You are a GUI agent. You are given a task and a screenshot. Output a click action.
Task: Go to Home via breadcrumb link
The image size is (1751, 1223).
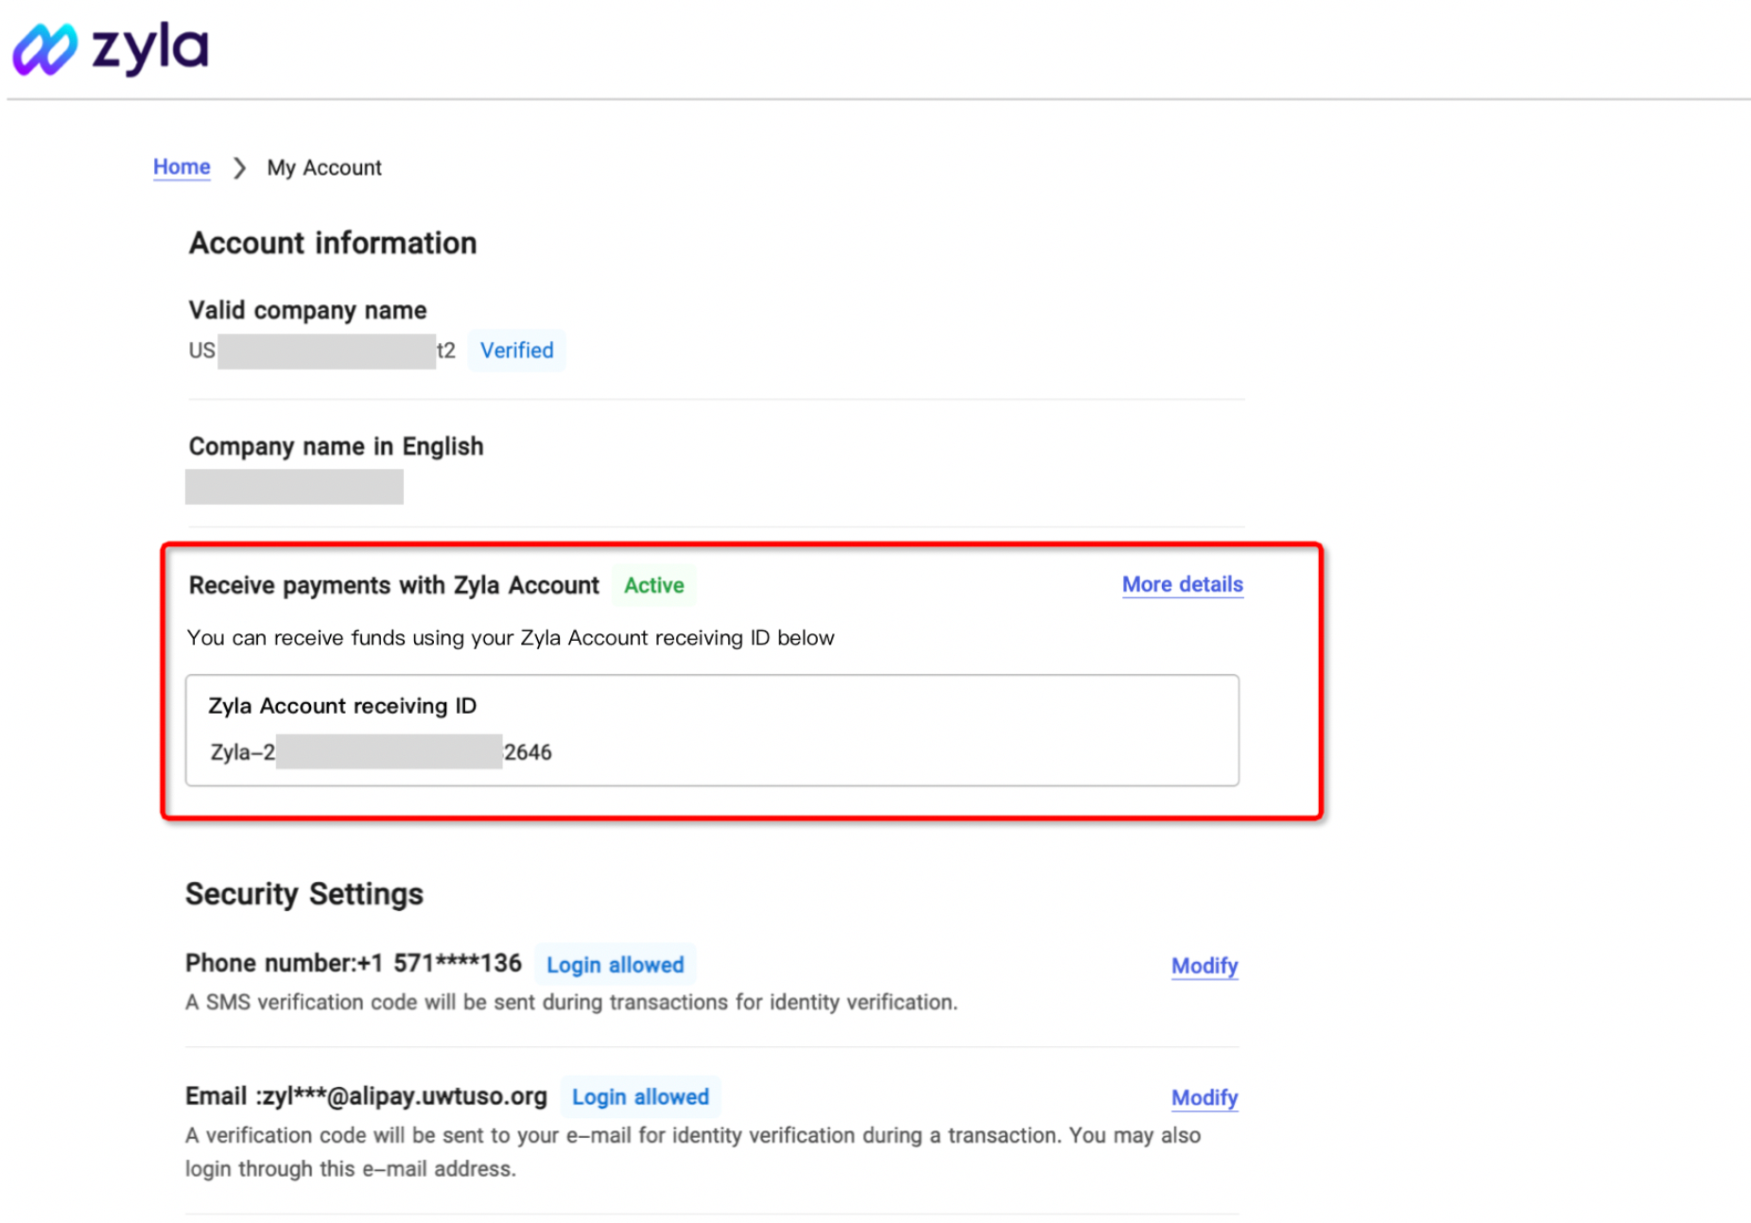[182, 167]
